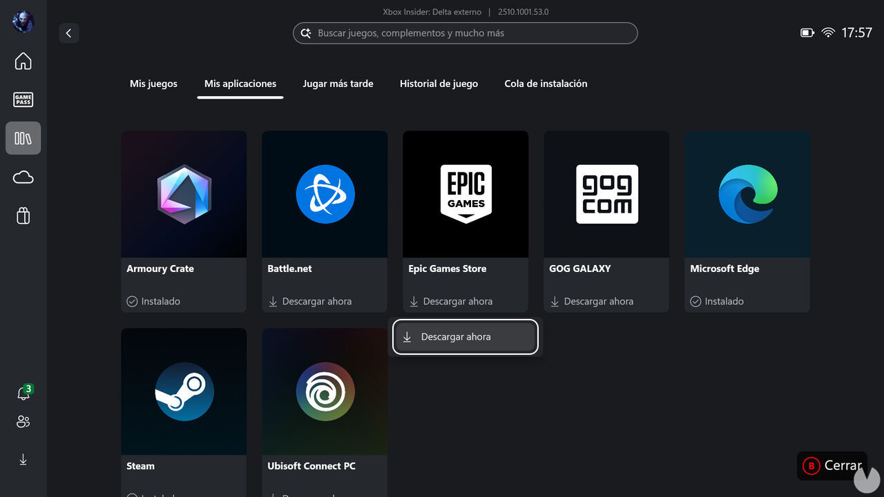
Task: Click the highlighted Descargar ahora popup button
Action: [x=465, y=337]
